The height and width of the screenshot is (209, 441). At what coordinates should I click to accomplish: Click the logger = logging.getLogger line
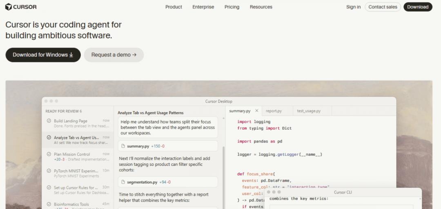pyautogui.click(x=280, y=154)
